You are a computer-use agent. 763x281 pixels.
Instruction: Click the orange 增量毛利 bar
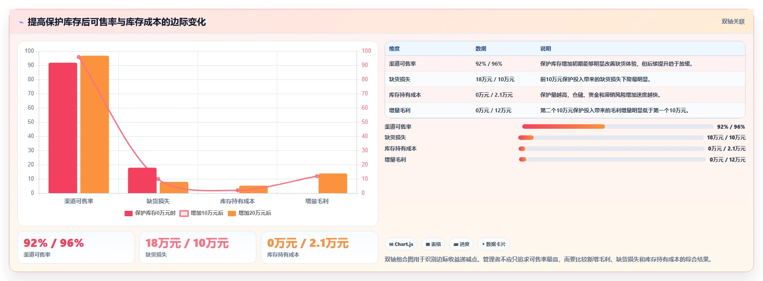pos(333,183)
